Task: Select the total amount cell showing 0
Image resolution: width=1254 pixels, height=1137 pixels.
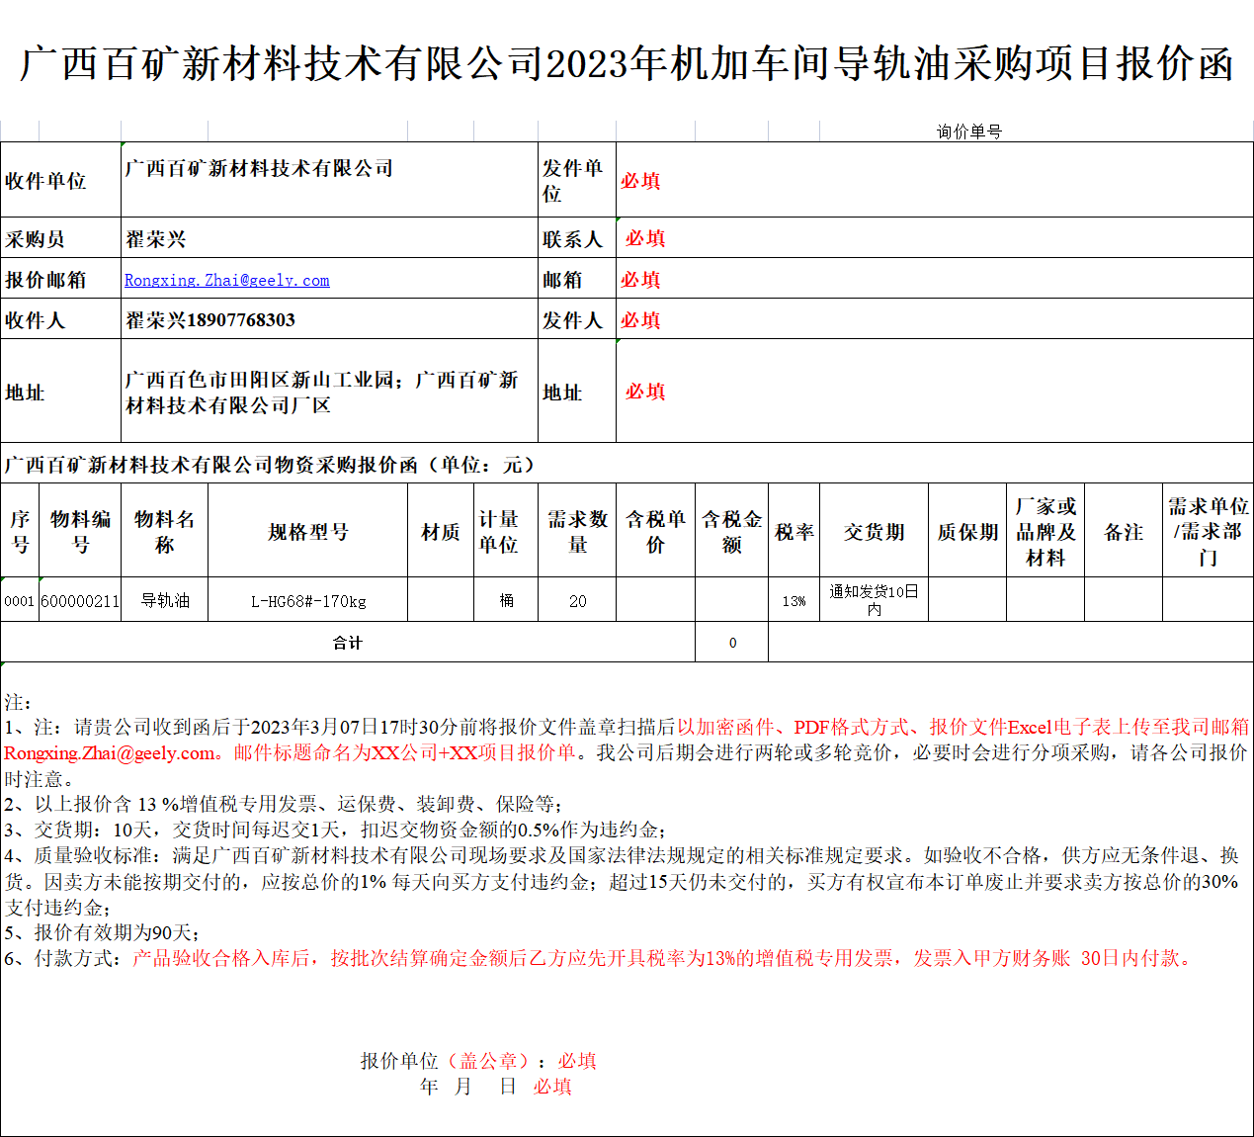Action: (732, 643)
